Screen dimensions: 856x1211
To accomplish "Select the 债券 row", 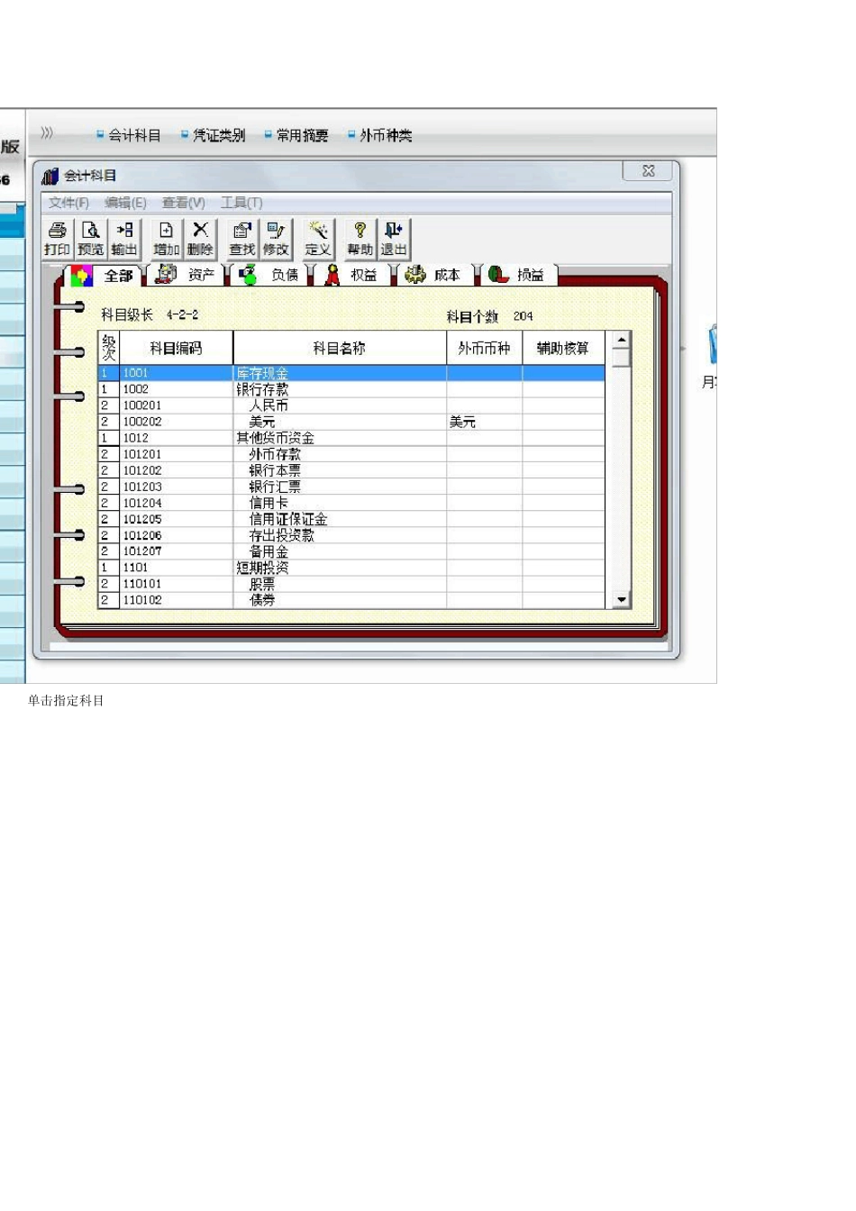I will [x=351, y=599].
